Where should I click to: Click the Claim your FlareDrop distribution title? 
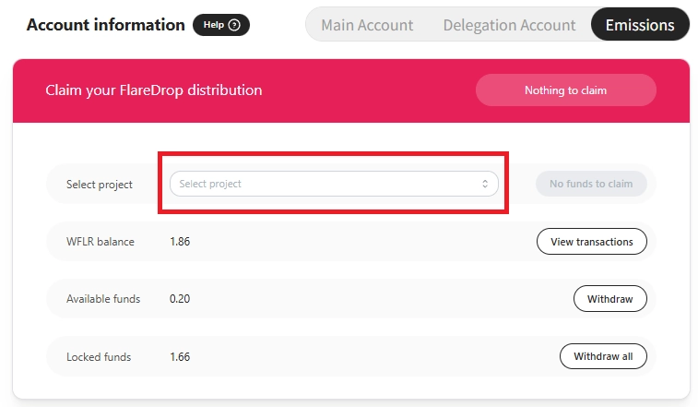point(154,90)
